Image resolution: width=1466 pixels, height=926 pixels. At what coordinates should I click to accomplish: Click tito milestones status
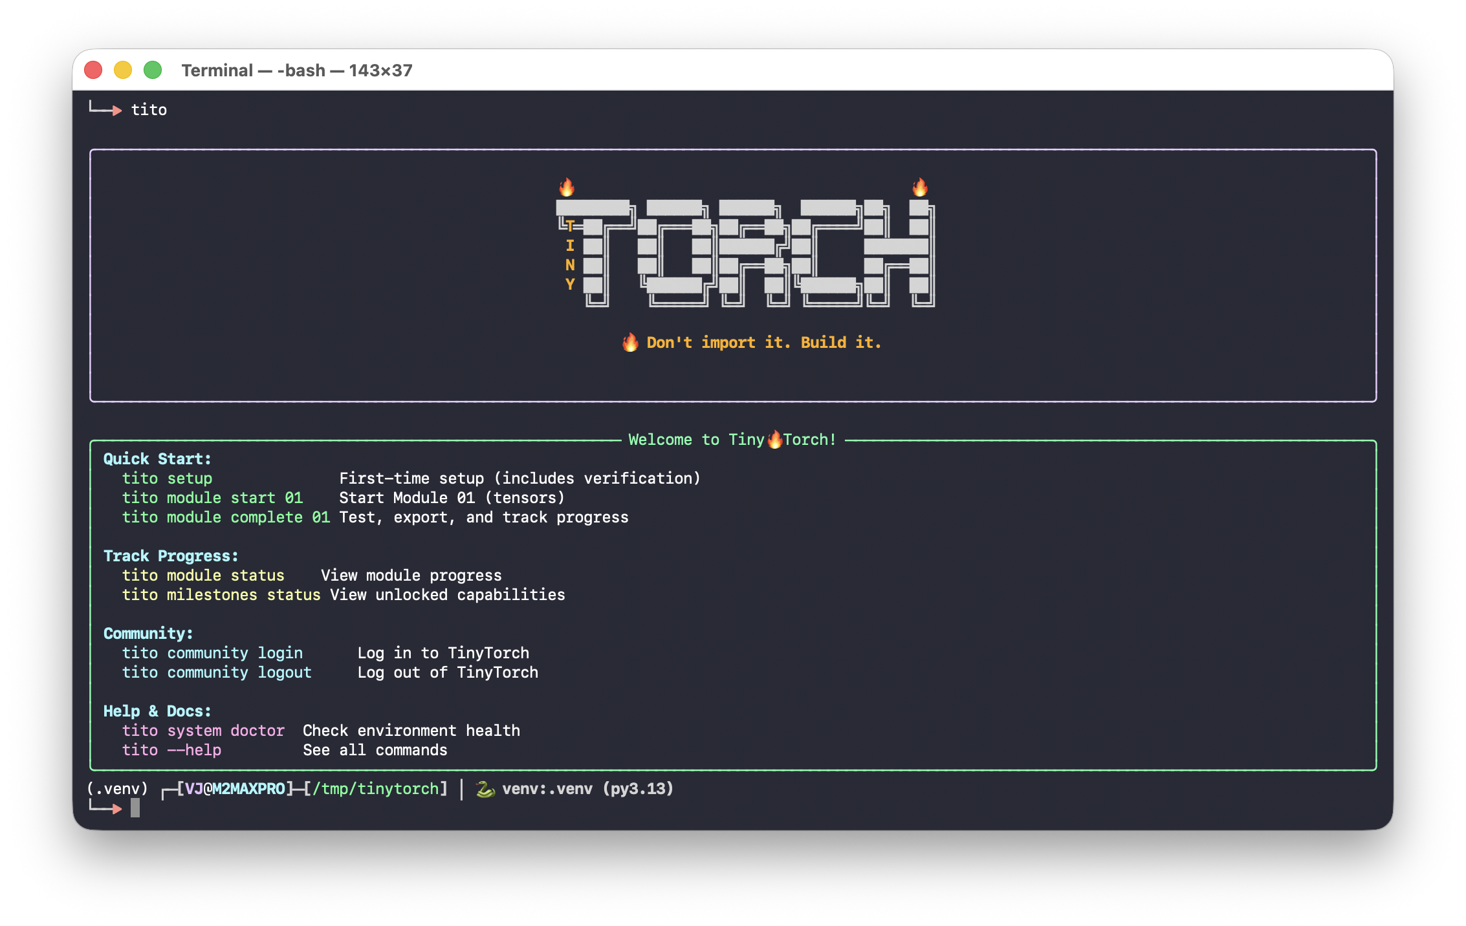pyautogui.click(x=222, y=594)
